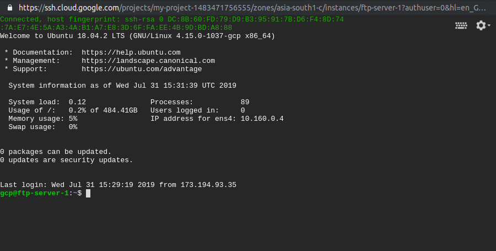
Task: Click the https://landscape.canonical.com management link
Action: [x=148, y=61]
